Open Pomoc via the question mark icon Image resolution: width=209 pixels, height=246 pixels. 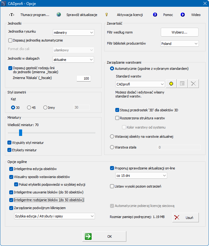[x=155, y=15]
